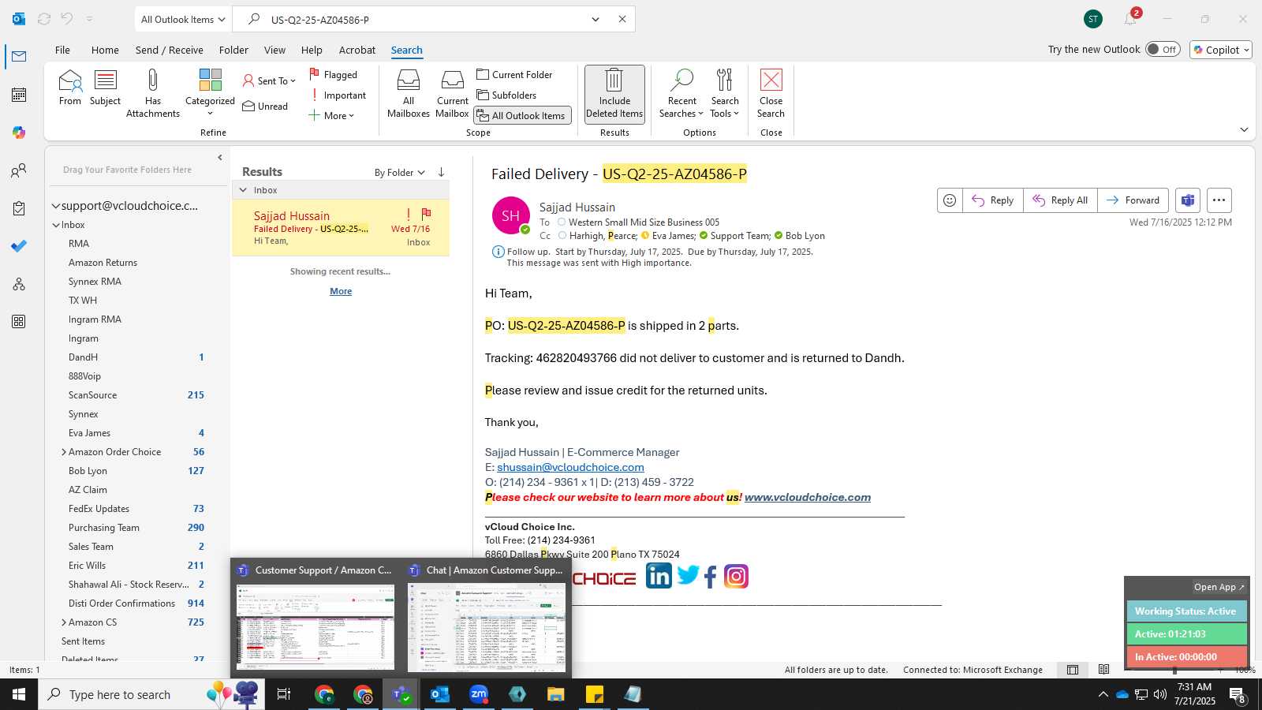
Task: Open People contacts icon in sidebar
Action: (x=19, y=170)
